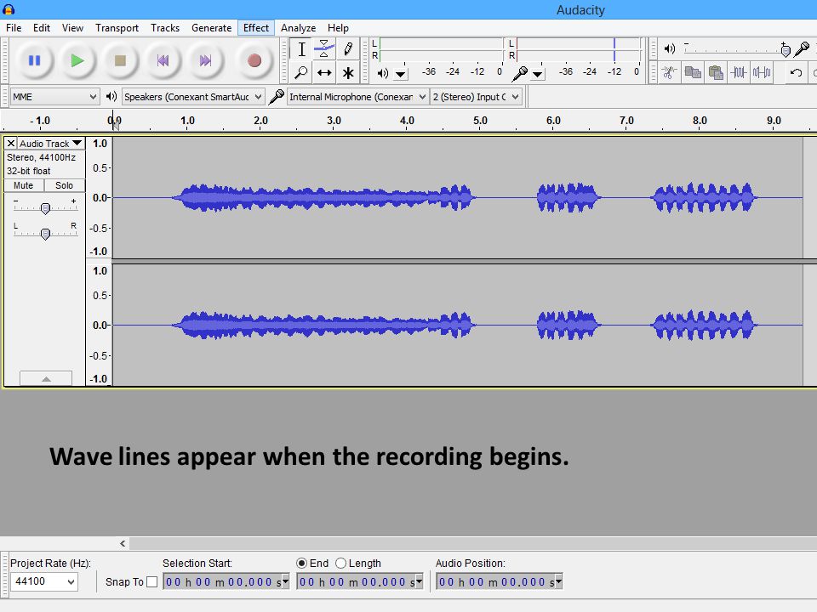Viewport: 817px width, 612px height.
Task: Select the Time Shift tool
Action: [324, 72]
